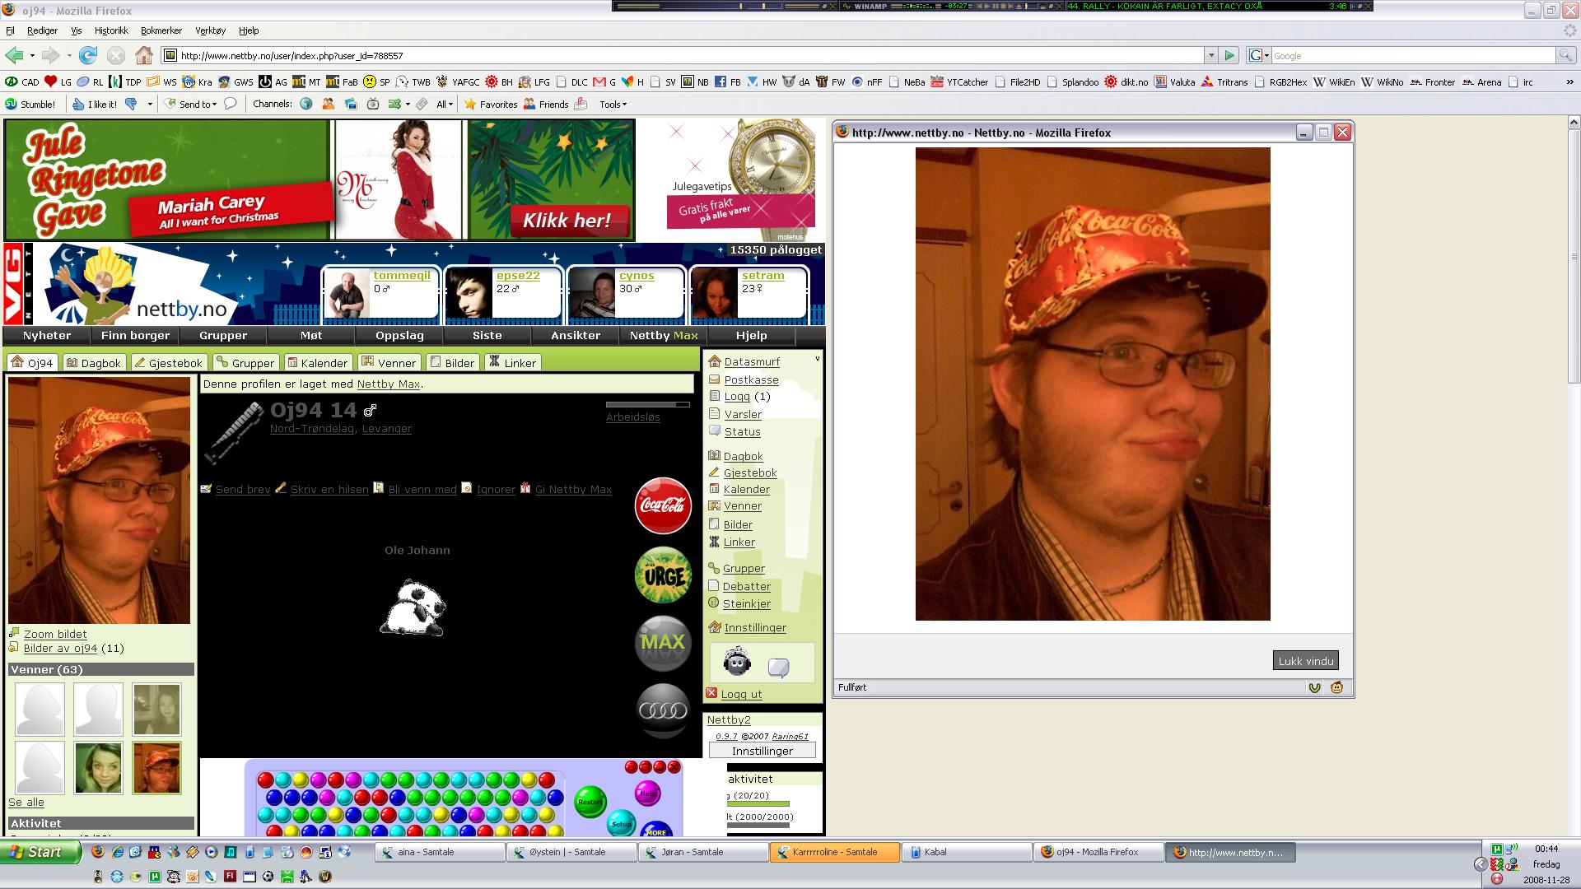The width and height of the screenshot is (1581, 889).
Task: Click the Se alle friends link
Action: (x=26, y=802)
